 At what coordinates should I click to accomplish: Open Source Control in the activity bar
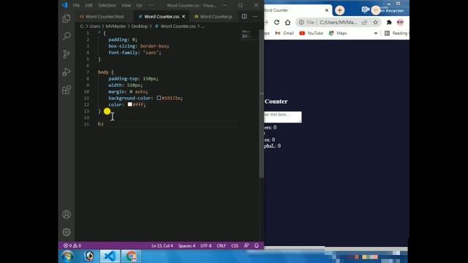[x=67, y=54]
